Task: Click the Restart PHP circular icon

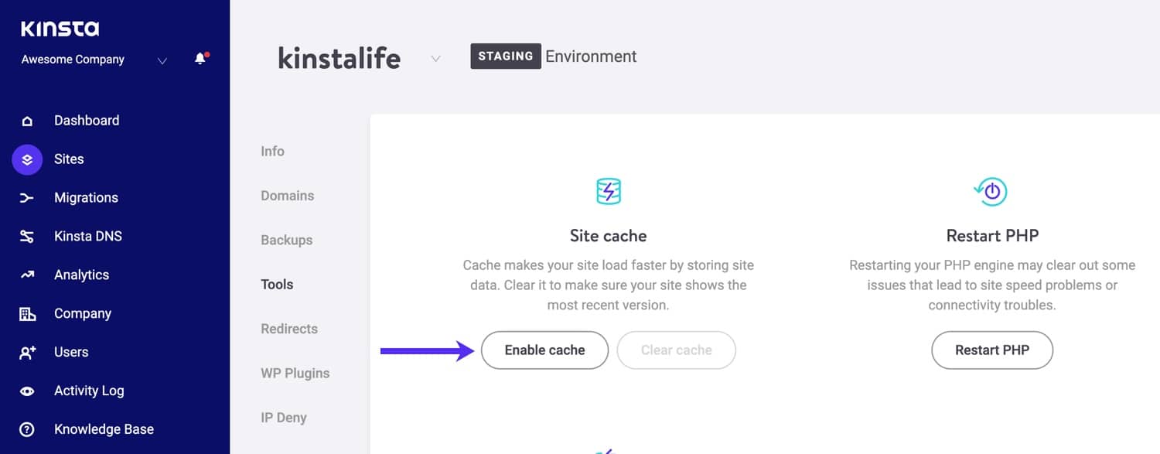Action: [991, 190]
